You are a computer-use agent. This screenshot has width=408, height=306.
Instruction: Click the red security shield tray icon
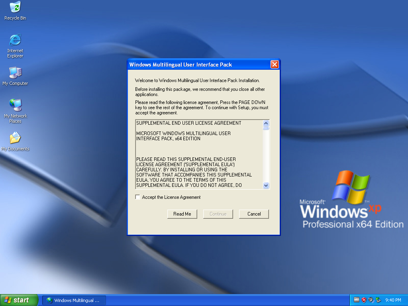coord(364,300)
